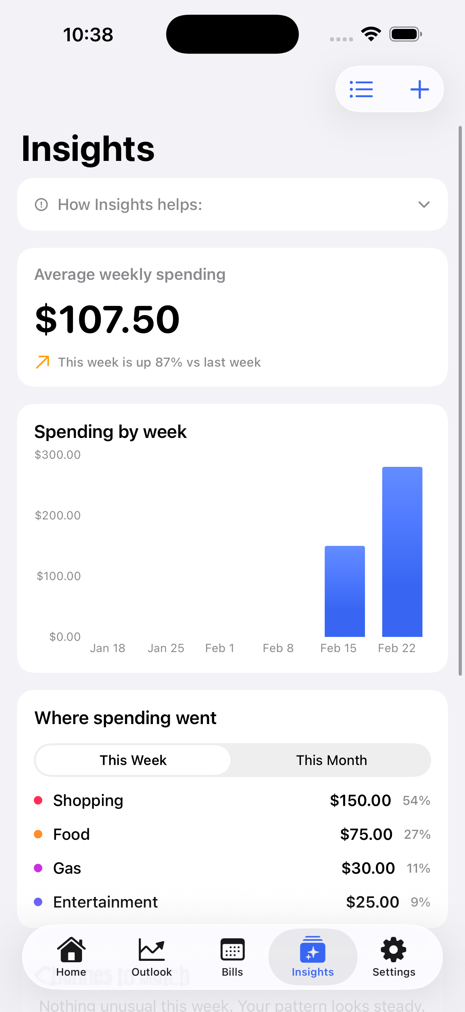The image size is (465, 1012).
Task: Expand the How Insights helps chevron
Action: 424,205
